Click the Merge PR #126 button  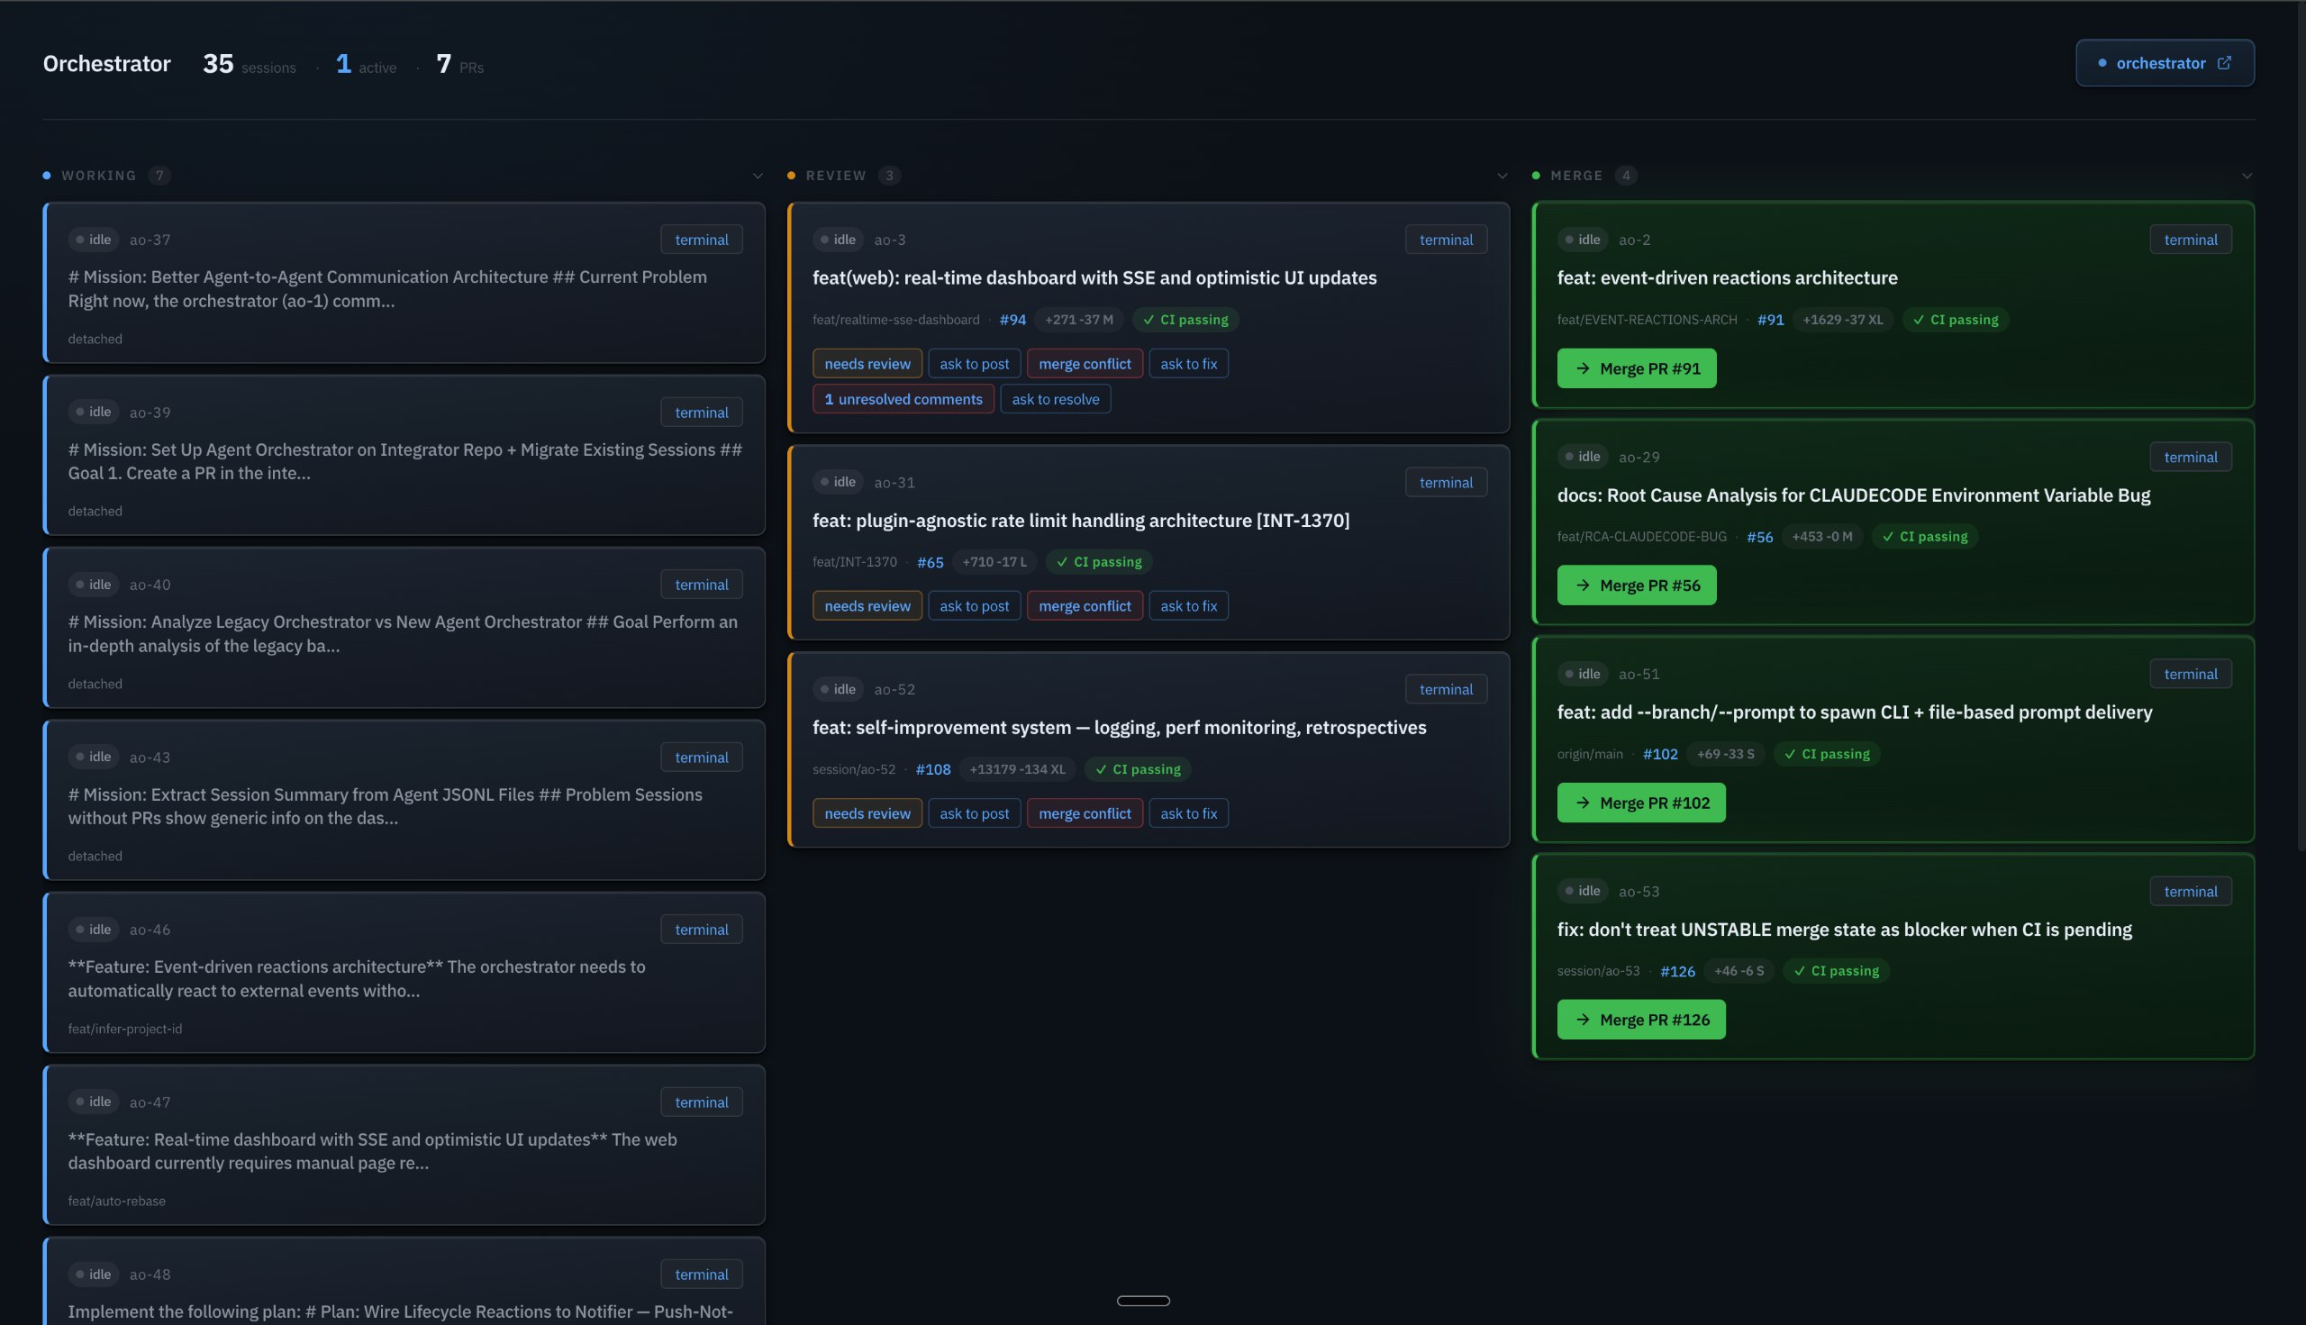click(1640, 1020)
